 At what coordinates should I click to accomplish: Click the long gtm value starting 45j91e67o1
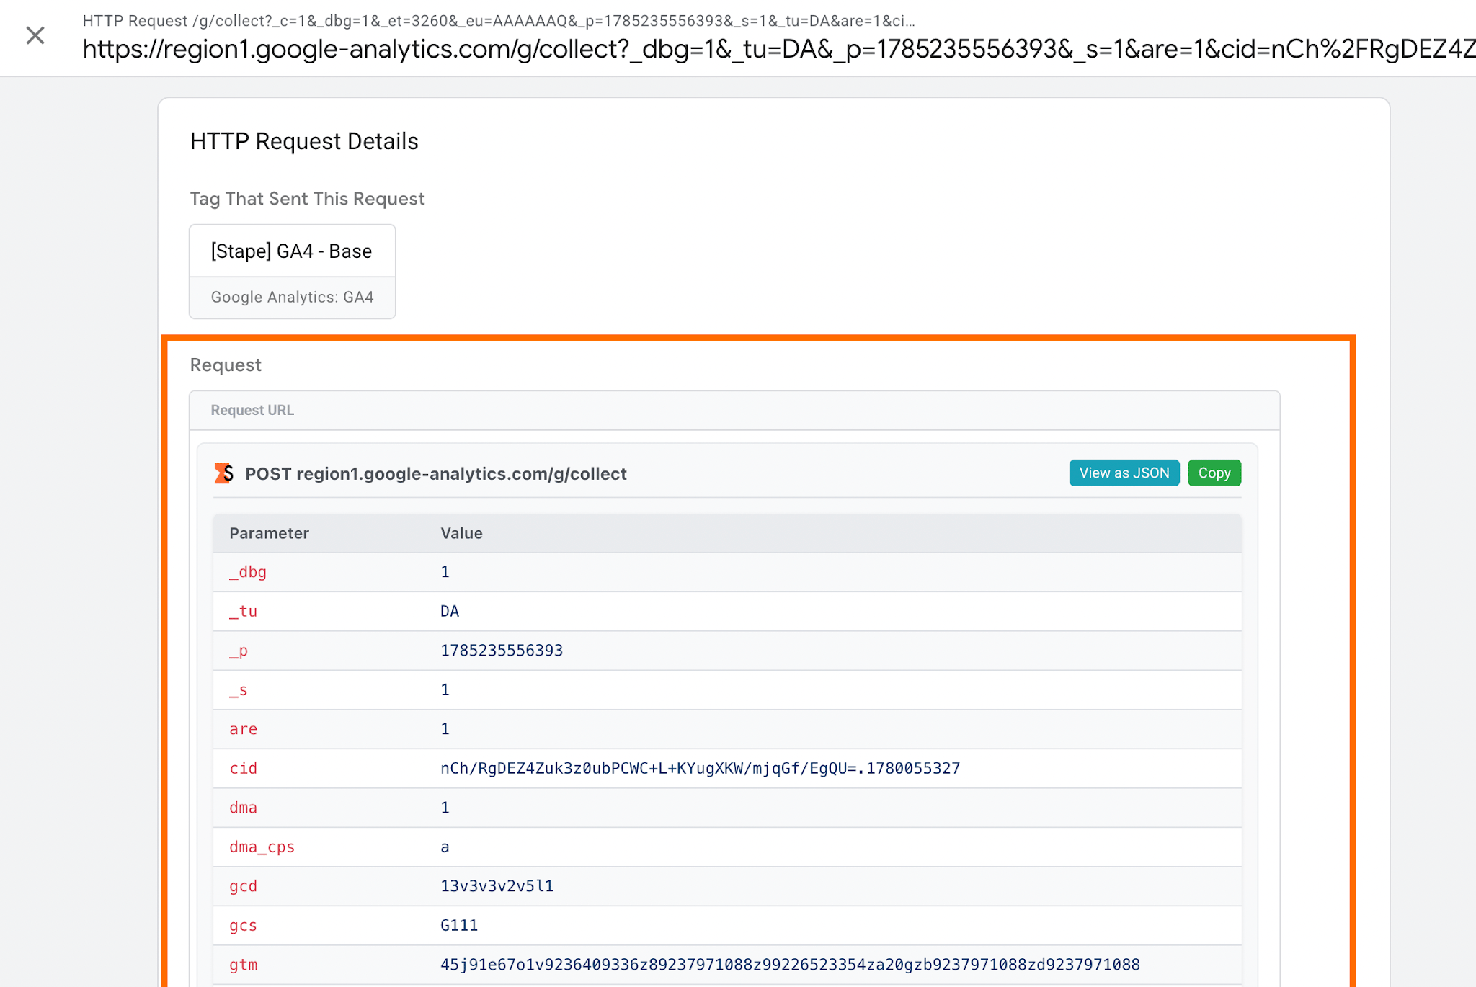790,965
